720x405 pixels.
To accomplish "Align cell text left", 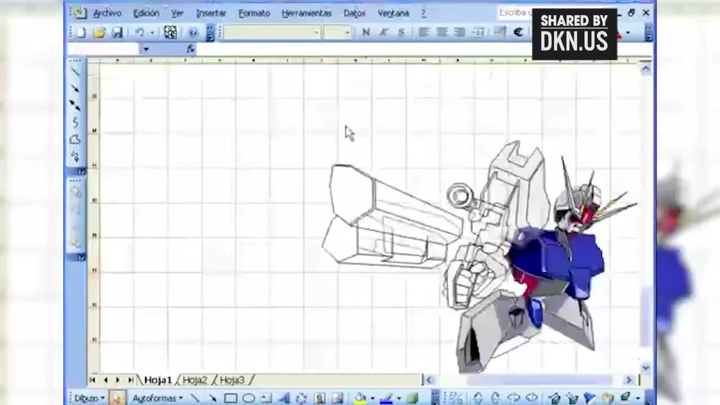I will (x=424, y=33).
